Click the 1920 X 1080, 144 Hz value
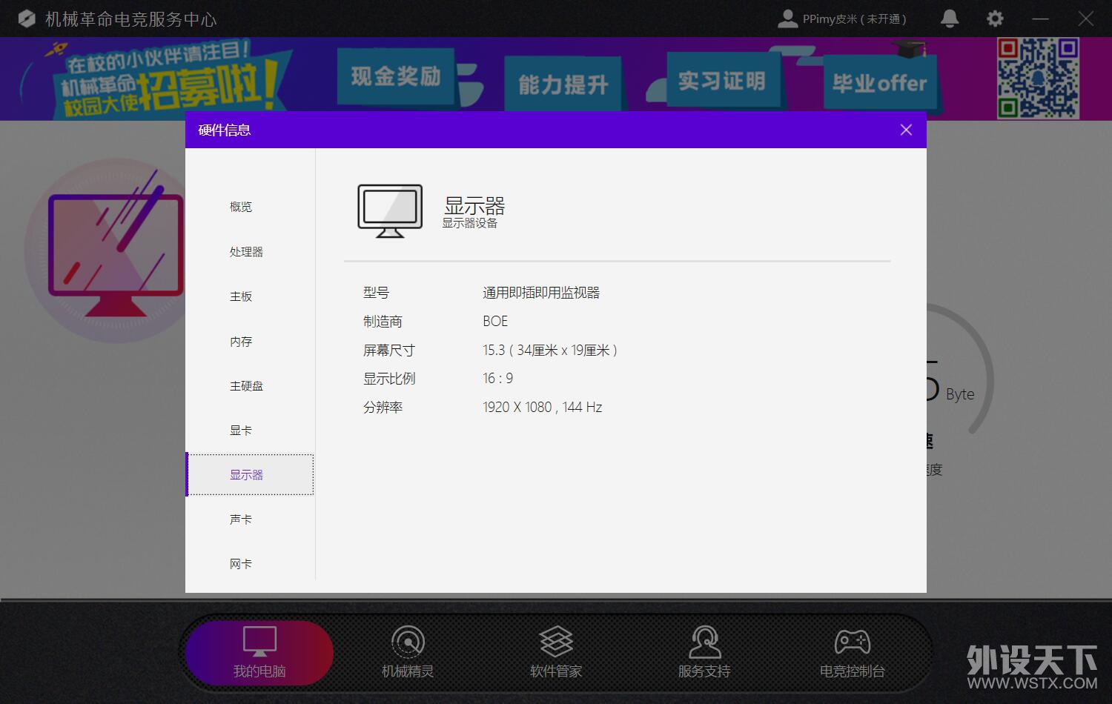Screen dimensions: 1112x704 click(x=543, y=407)
